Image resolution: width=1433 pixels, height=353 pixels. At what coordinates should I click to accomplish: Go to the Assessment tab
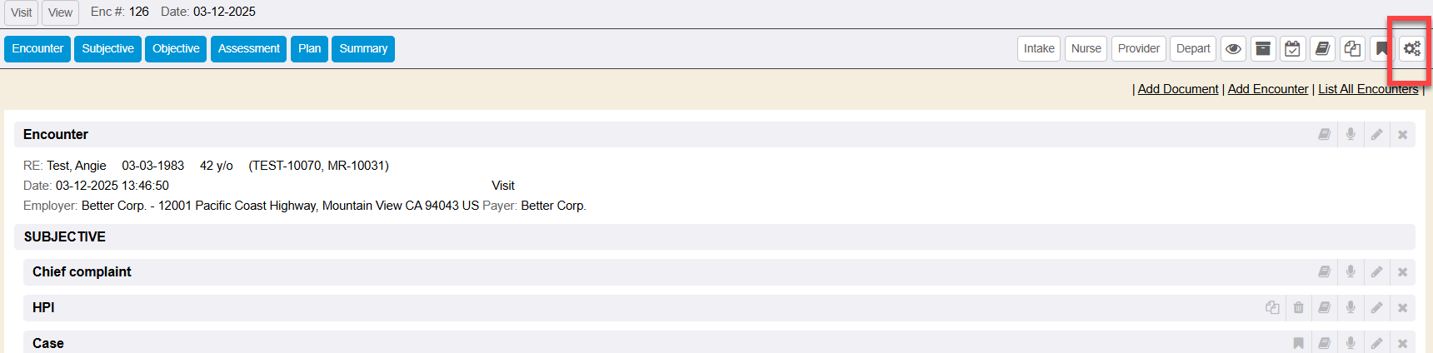(x=248, y=49)
